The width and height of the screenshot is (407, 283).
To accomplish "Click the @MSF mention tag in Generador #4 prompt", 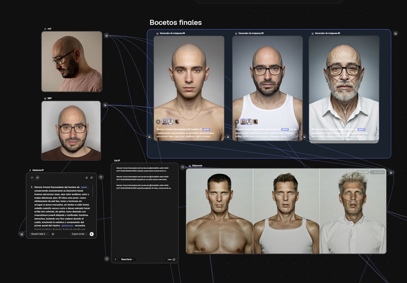I will [206, 130].
